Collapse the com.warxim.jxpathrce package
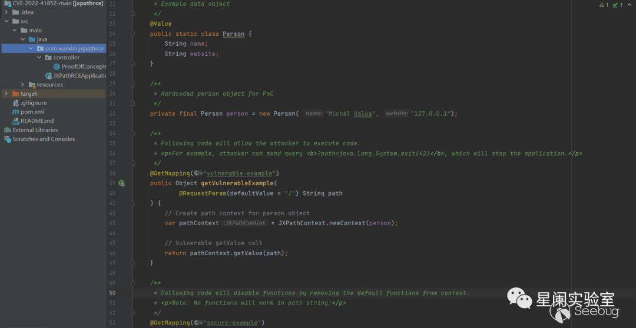The width and height of the screenshot is (636, 328). (31, 48)
